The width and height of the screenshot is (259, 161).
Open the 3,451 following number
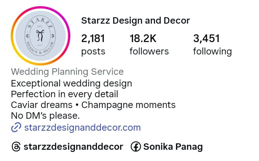pyautogui.click(x=206, y=38)
